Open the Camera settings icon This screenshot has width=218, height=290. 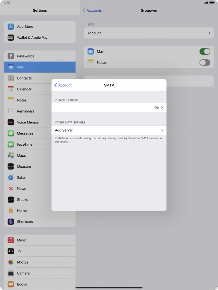[x=11, y=273]
